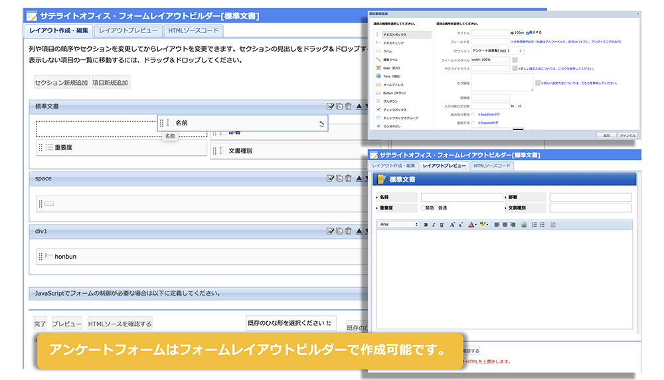The width and height of the screenshot is (664, 380).
Task: Open セクション dropdown in item dialog
Action: (485, 51)
